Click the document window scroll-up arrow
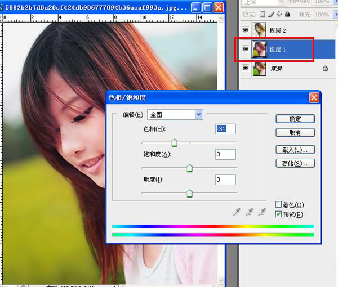 pyautogui.click(x=221, y=19)
